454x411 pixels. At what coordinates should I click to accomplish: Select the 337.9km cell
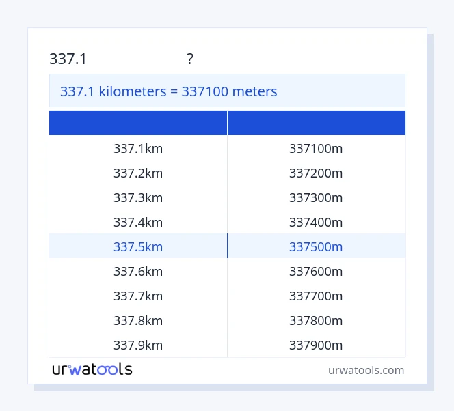coord(138,345)
